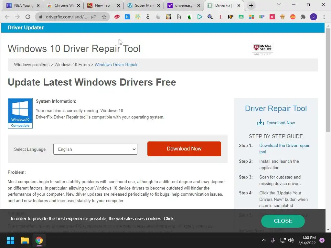The image size is (331, 248).
Task: Click the Ask extension icon
Action: coord(117,17)
